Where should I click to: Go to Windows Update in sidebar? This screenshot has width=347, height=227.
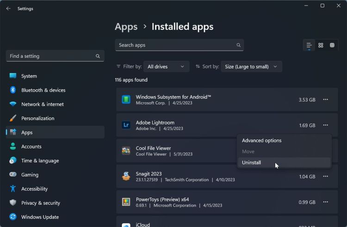40,217
